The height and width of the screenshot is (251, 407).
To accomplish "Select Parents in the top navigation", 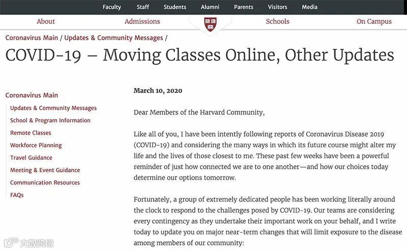I will [244, 7].
